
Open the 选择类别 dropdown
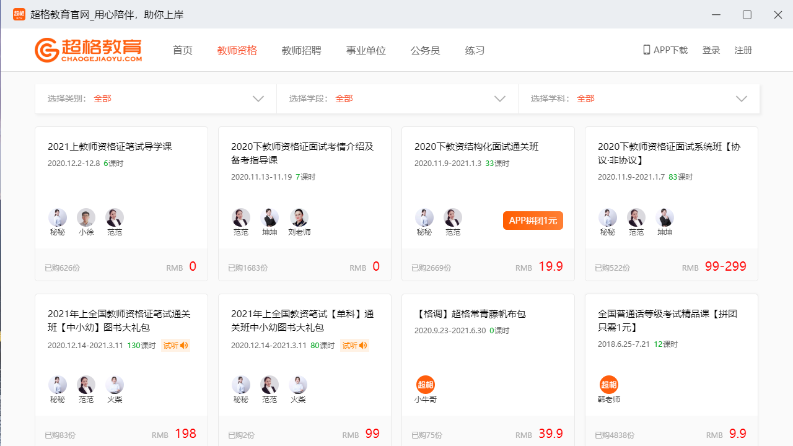point(258,98)
